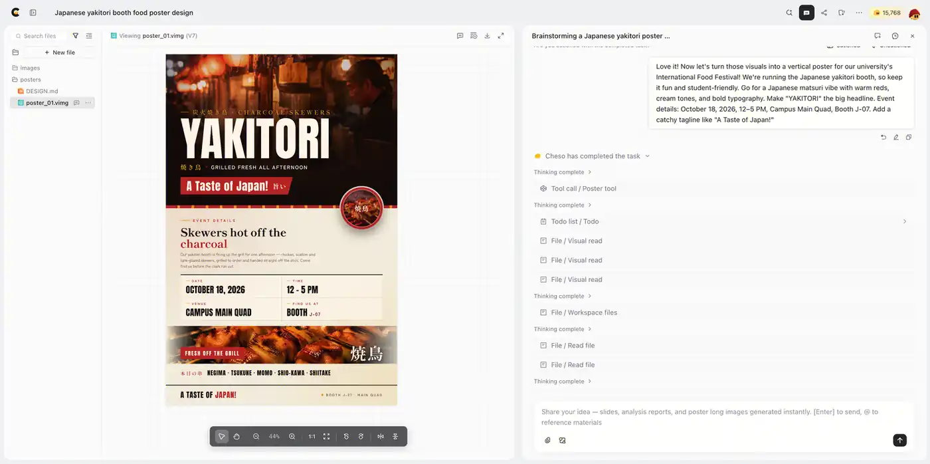Click the cup icon next to share
This screenshot has width=930, height=464.
pos(842,13)
